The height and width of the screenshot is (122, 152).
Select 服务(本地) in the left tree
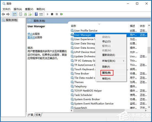click(x=11, y=20)
